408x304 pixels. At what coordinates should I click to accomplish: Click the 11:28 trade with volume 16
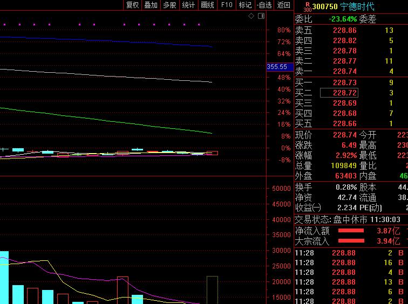click(350, 262)
